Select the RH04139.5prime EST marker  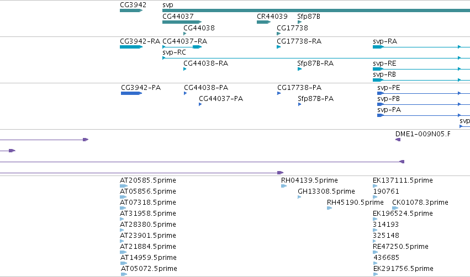pyautogui.click(x=284, y=186)
